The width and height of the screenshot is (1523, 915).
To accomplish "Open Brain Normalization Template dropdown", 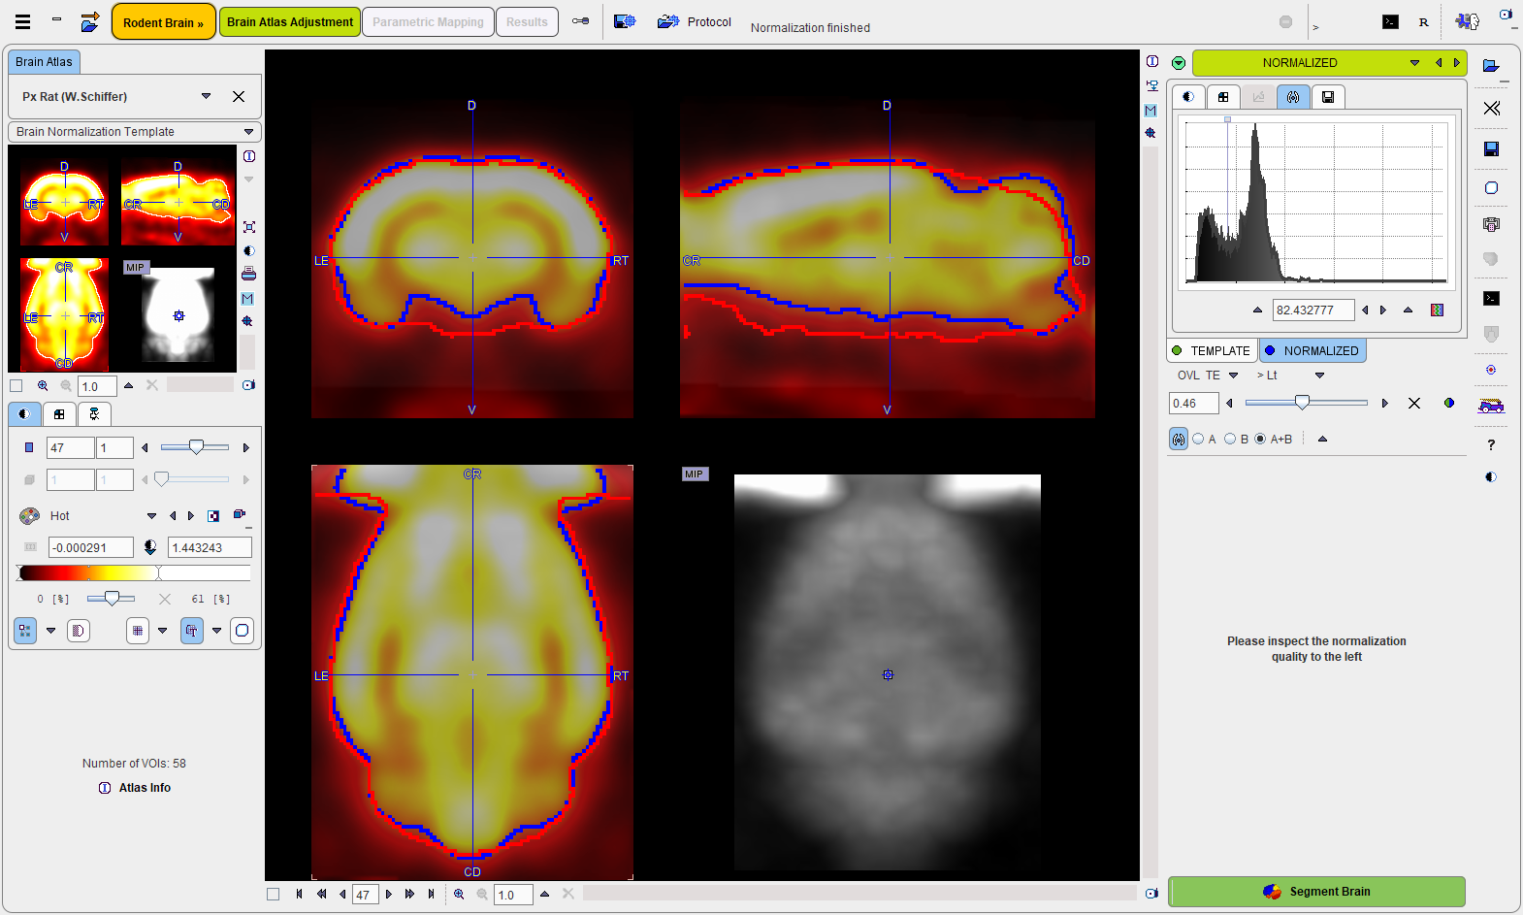I will (x=248, y=131).
